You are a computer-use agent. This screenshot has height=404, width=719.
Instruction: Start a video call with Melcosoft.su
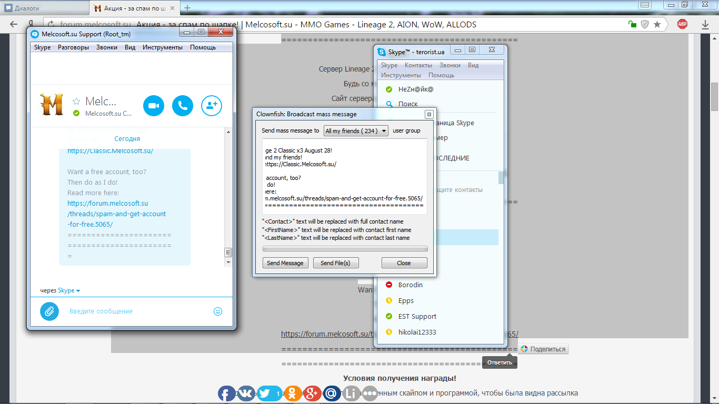154,106
